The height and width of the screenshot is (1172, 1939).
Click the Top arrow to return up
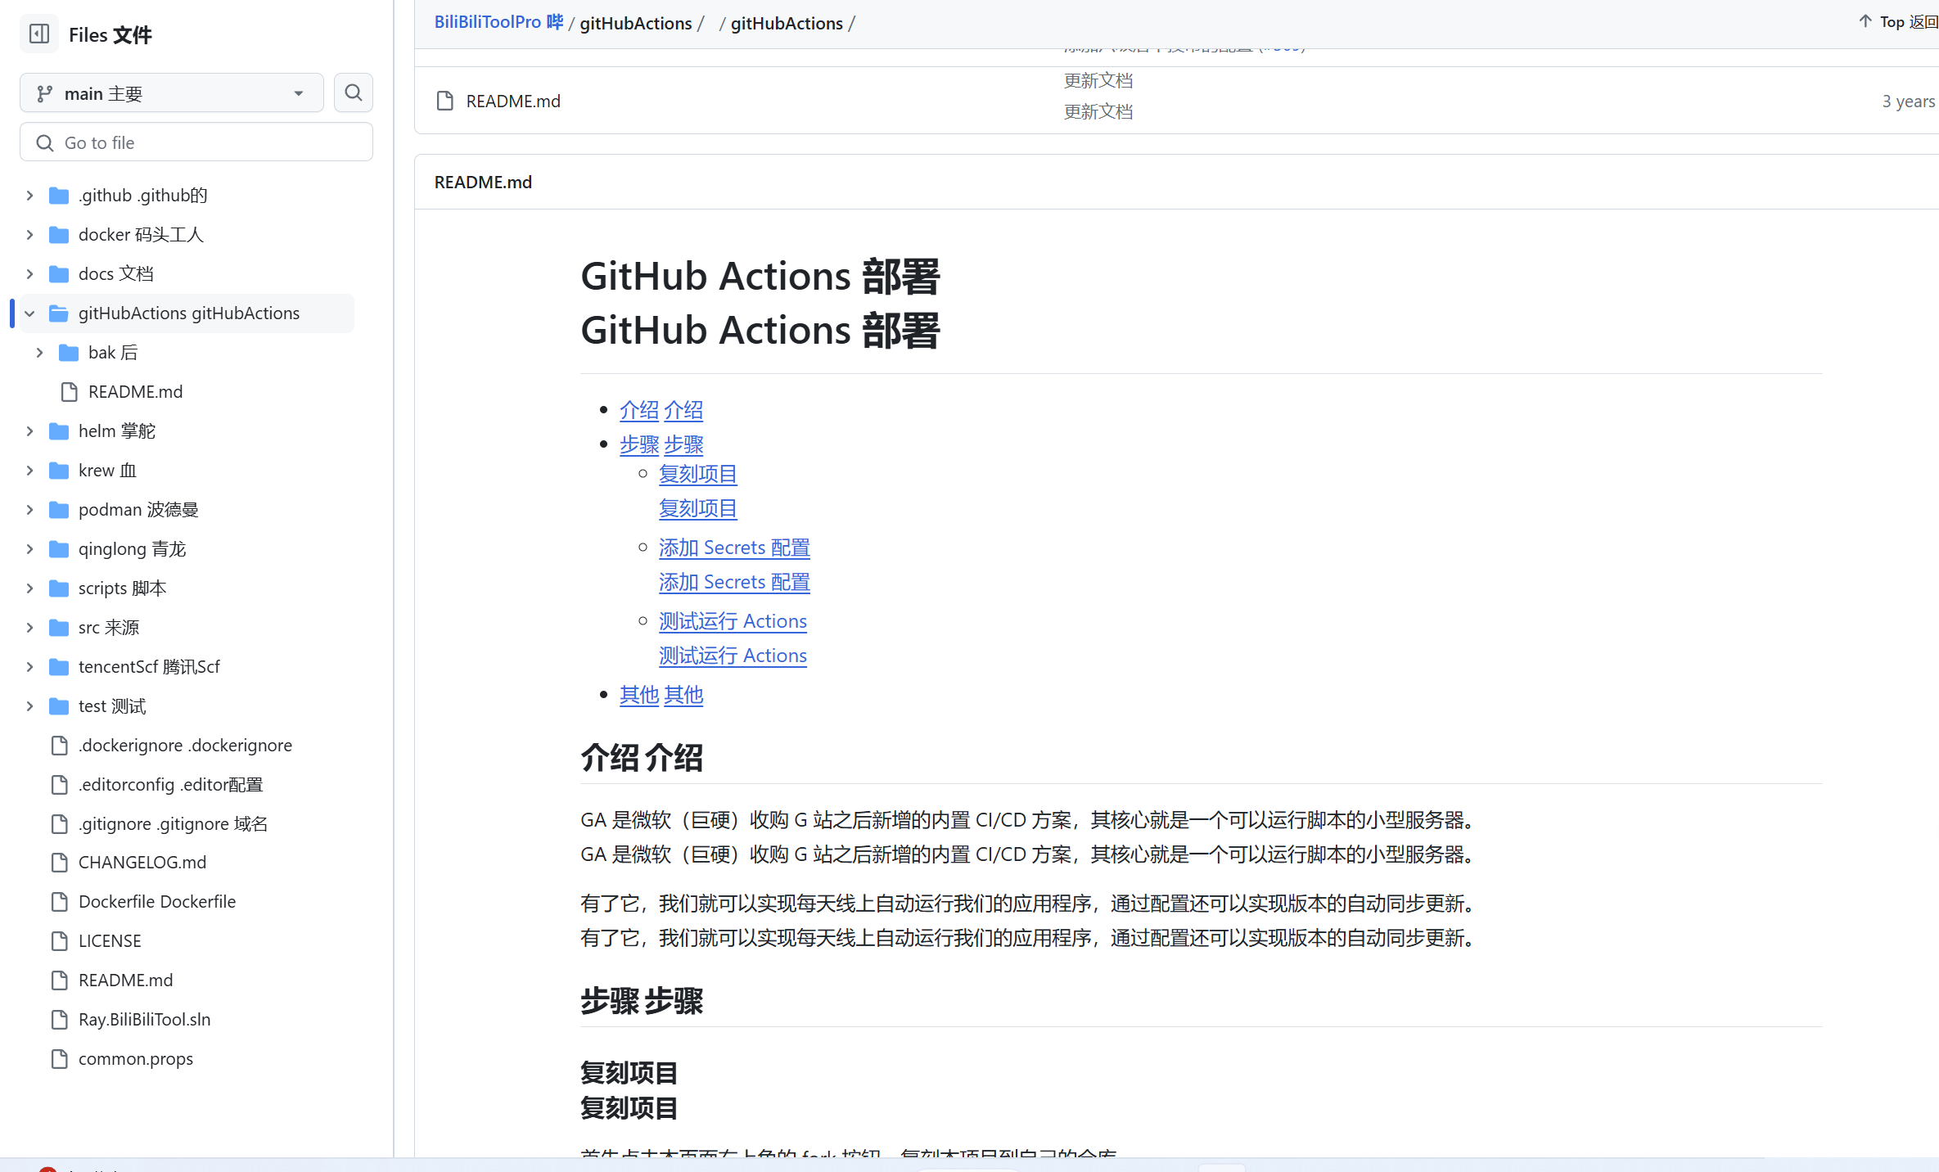[x=1865, y=21]
